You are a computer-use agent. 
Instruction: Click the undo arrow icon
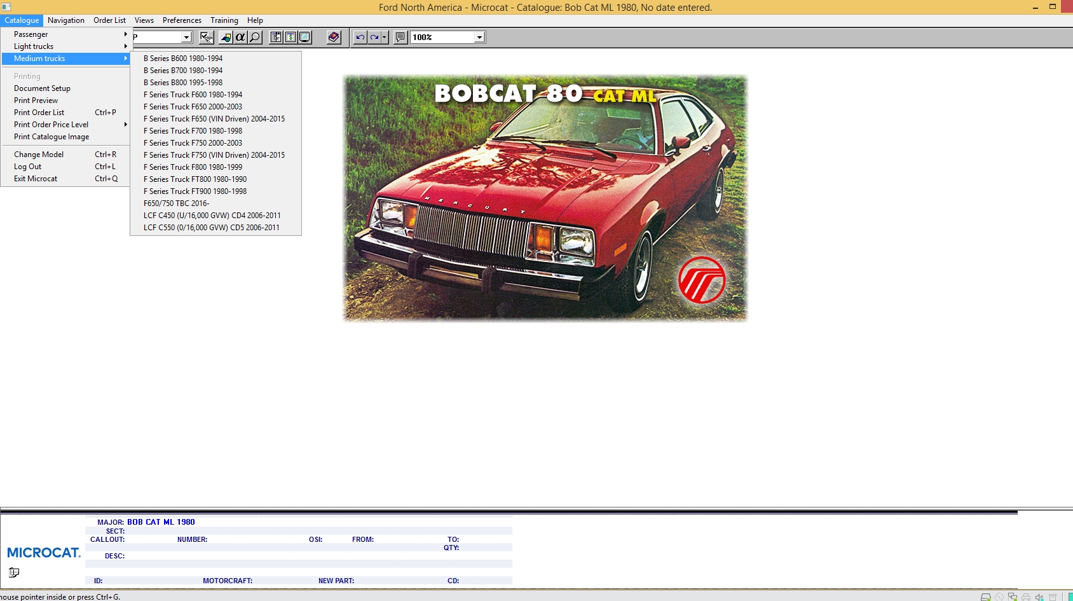coord(360,38)
